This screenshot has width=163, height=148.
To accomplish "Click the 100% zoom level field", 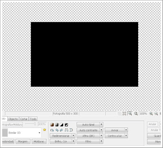I will pyautogui.click(x=143, y=114).
